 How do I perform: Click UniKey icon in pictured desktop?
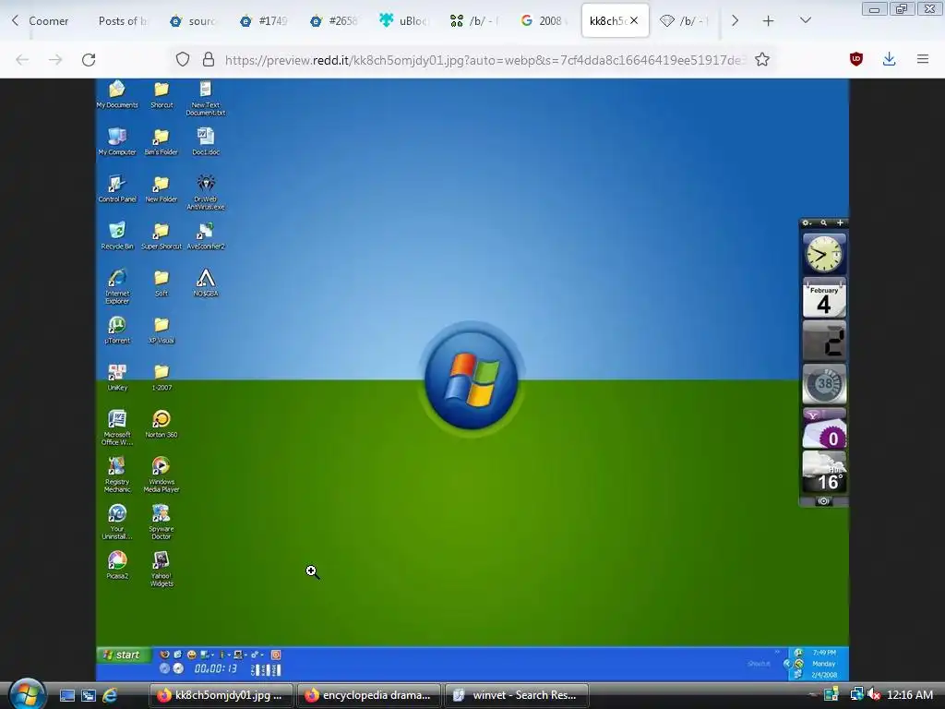[117, 378]
